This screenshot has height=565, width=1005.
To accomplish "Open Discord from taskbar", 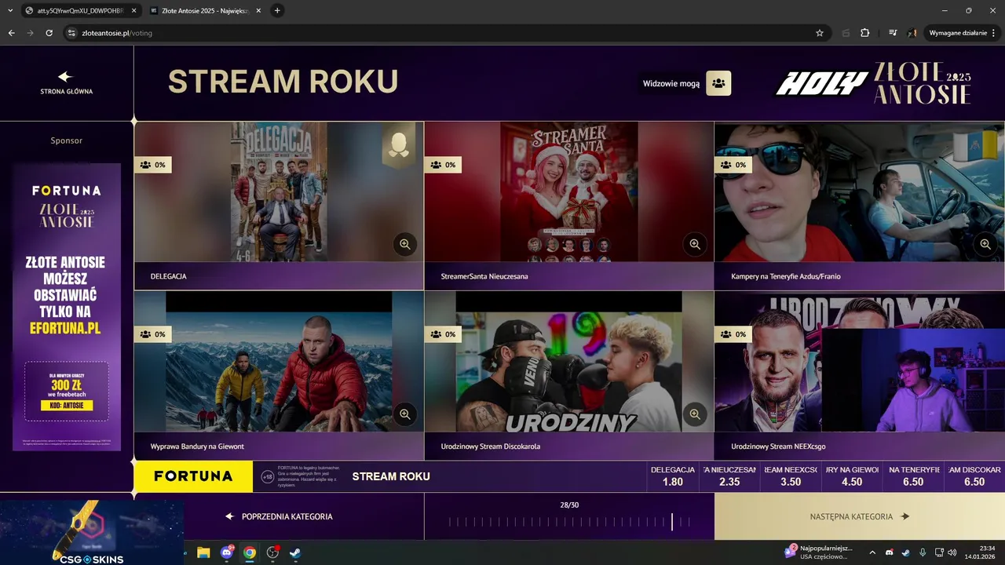I will [x=228, y=552].
